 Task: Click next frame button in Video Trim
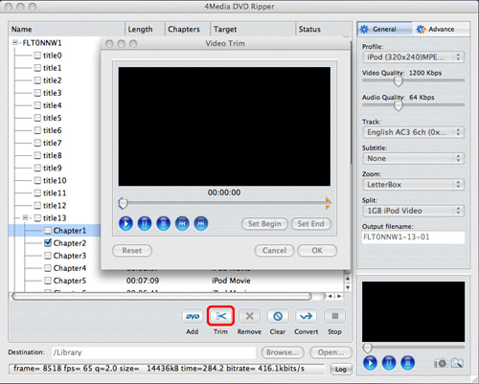point(201,223)
